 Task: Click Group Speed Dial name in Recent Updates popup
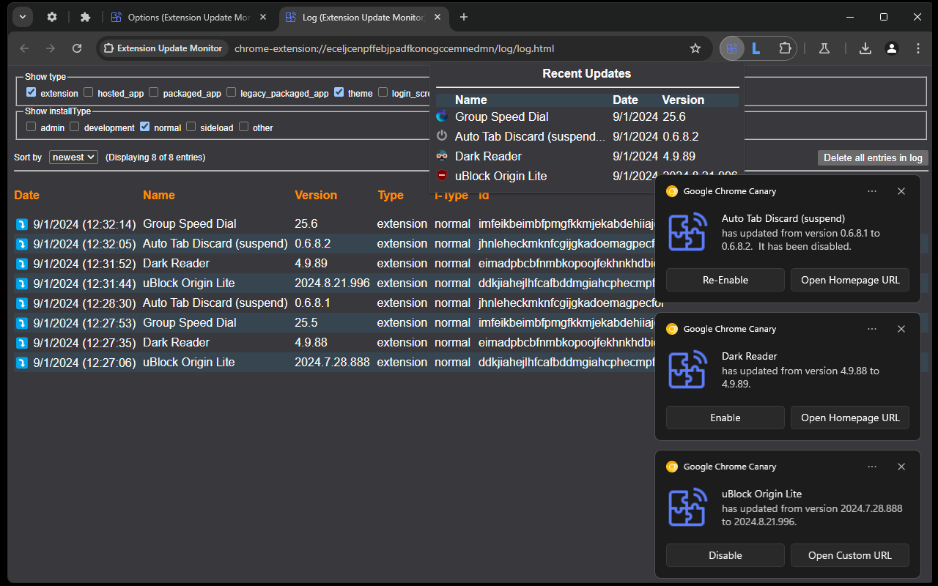[x=502, y=116]
